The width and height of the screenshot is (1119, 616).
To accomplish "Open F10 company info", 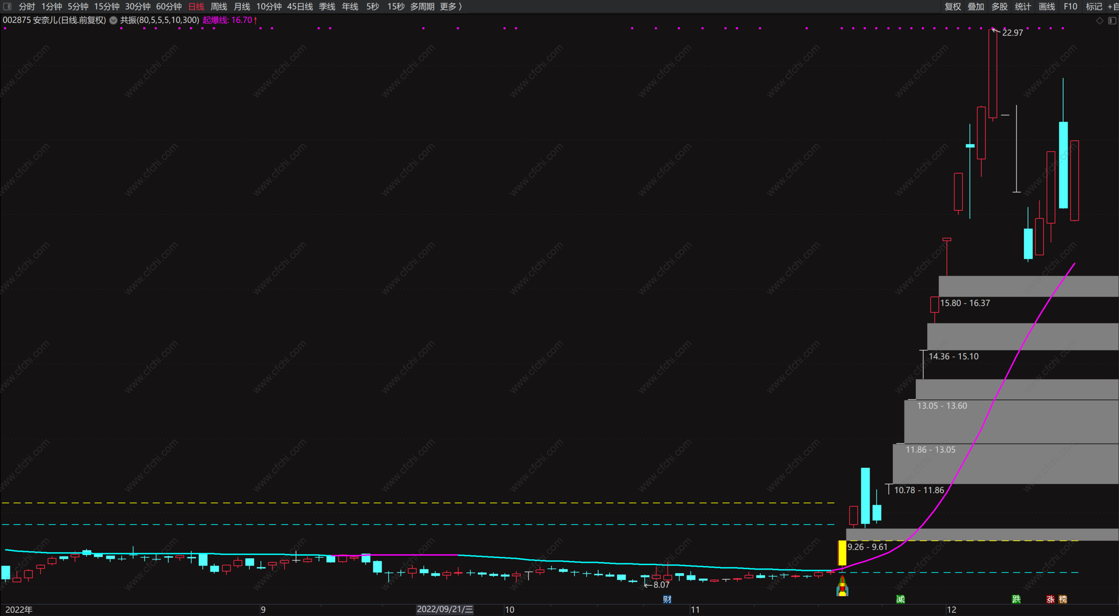I will coord(1070,6).
